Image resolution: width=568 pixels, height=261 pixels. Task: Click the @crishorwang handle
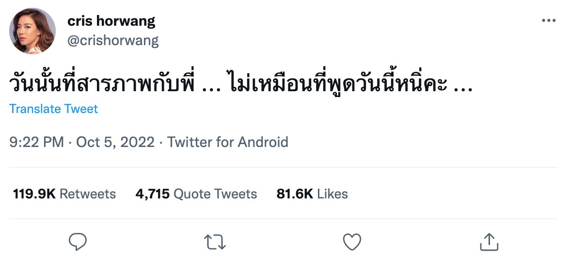[x=113, y=40]
